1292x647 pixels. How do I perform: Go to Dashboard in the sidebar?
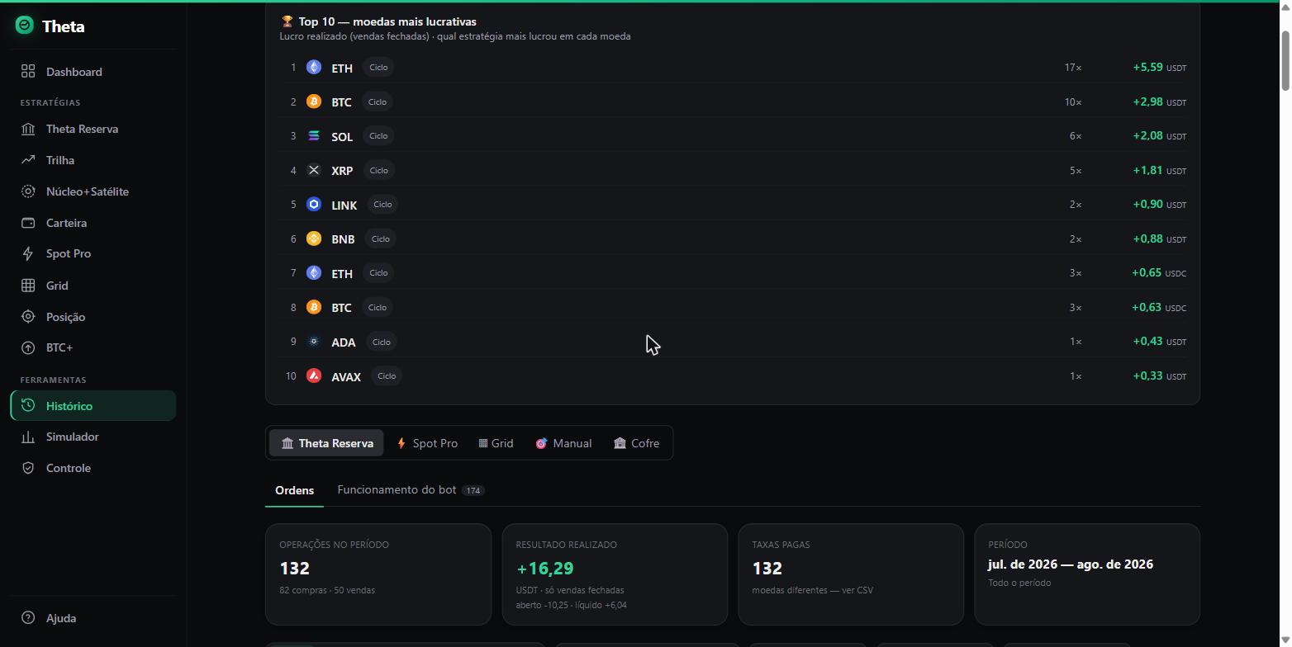point(93,72)
